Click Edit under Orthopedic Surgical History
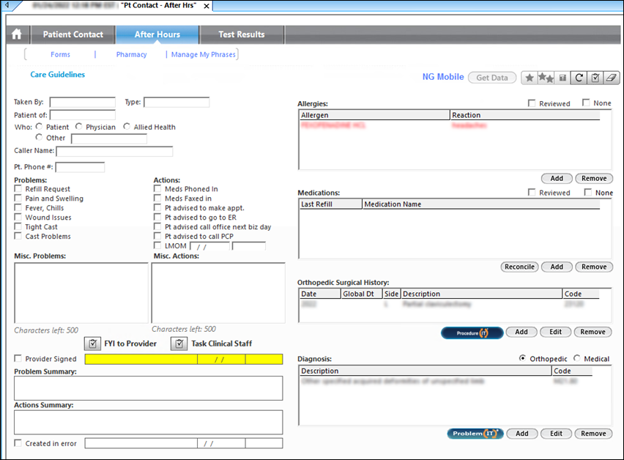The height and width of the screenshot is (460, 624). coord(556,332)
